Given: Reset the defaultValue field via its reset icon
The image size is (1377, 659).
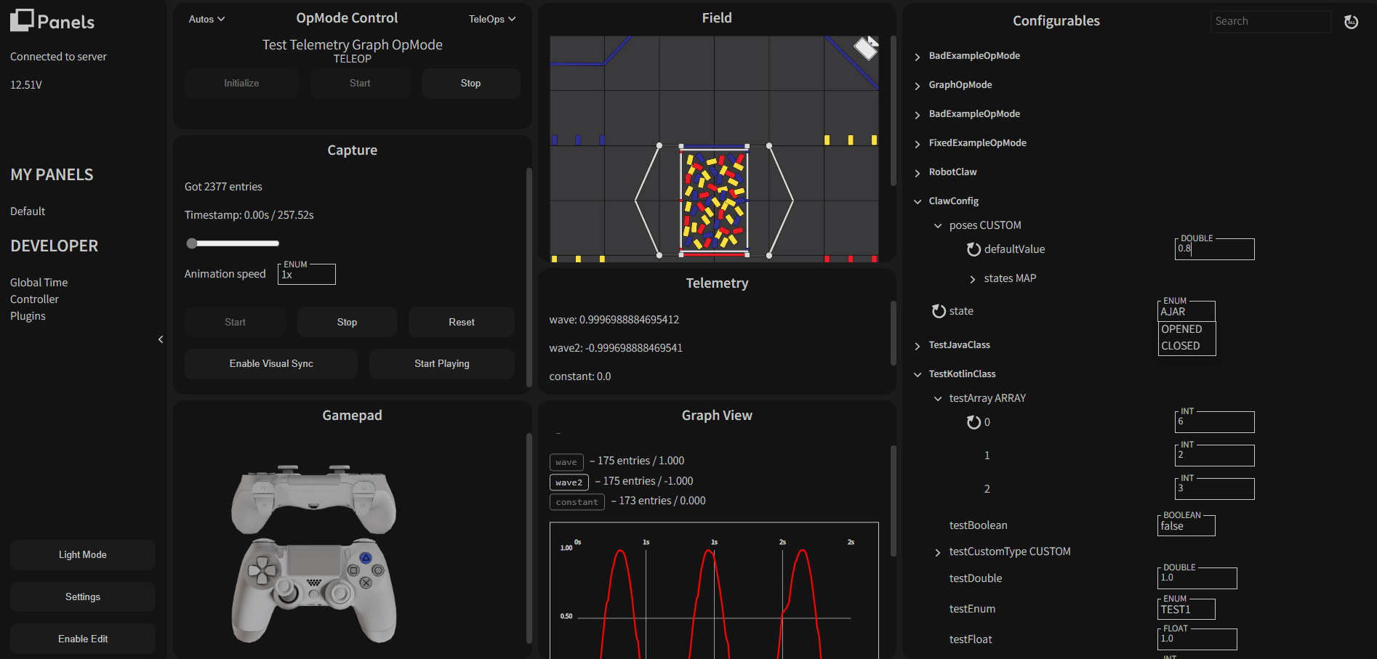Looking at the screenshot, I should (973, 249).
